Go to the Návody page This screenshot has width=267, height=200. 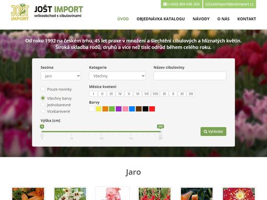[x=201, y=19]
